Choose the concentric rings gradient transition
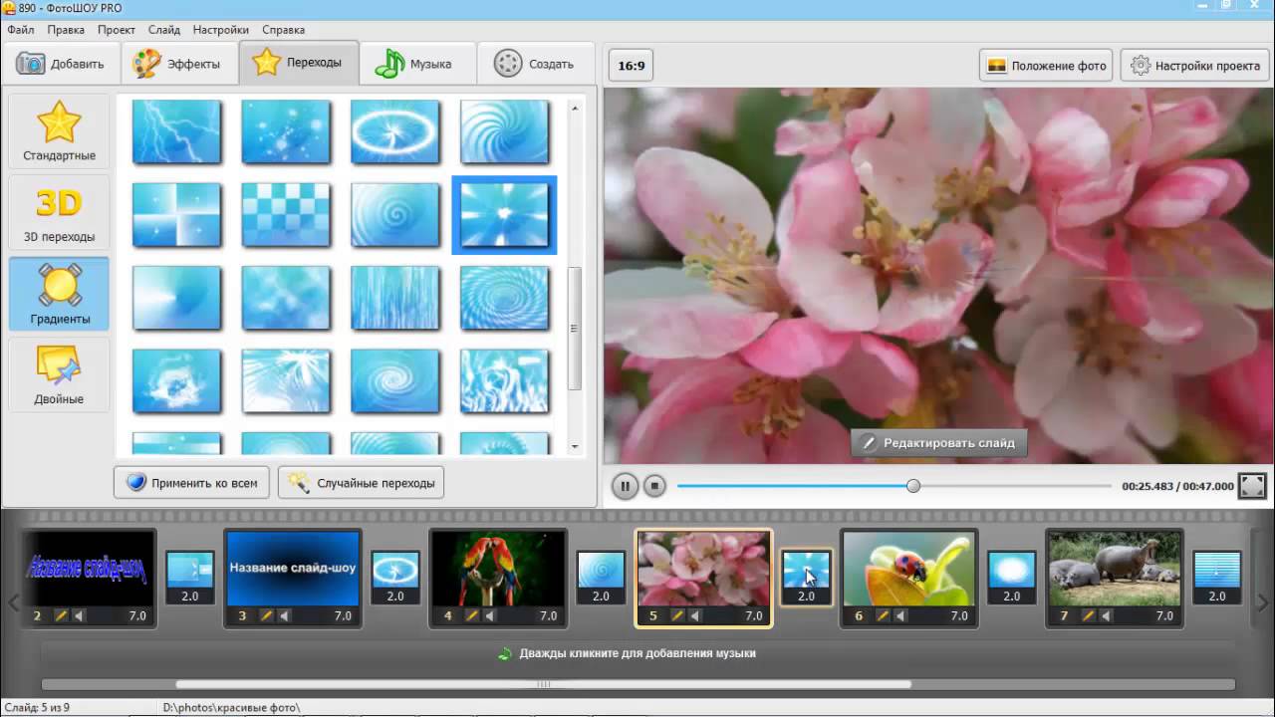The width and height of the screenshot is (1275, 717). [504, 298]
